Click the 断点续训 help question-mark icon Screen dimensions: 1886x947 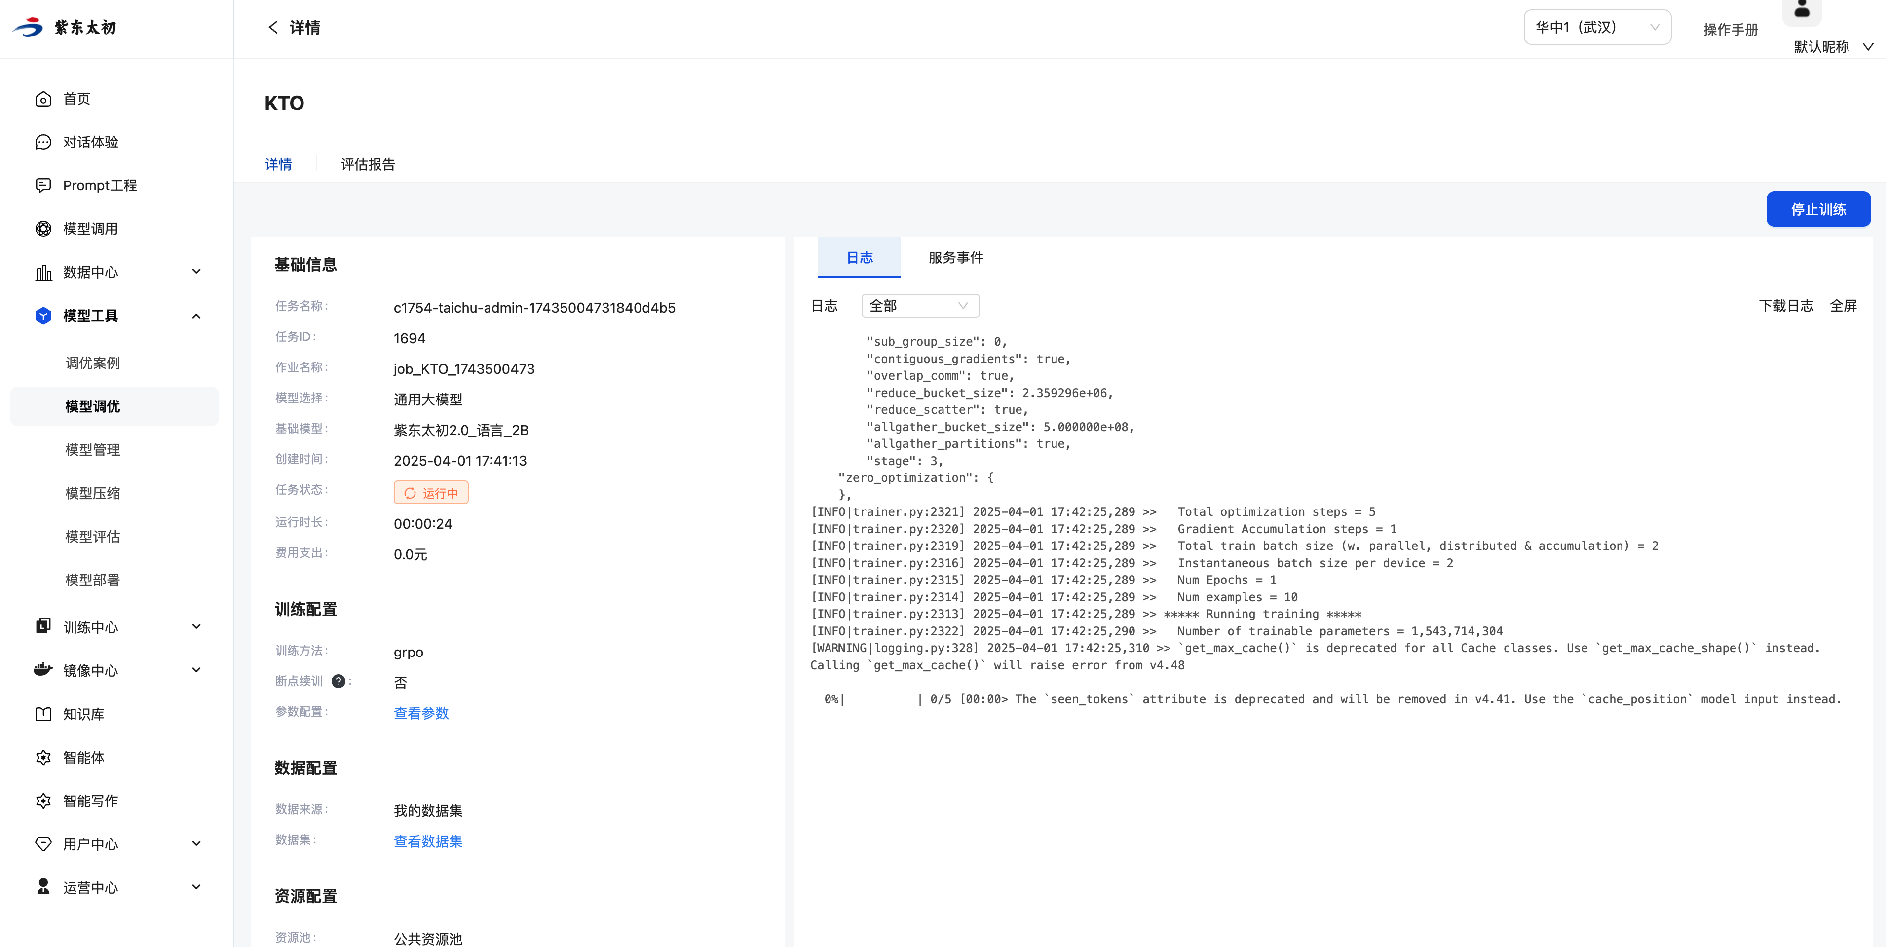click(x=338, y=681)
